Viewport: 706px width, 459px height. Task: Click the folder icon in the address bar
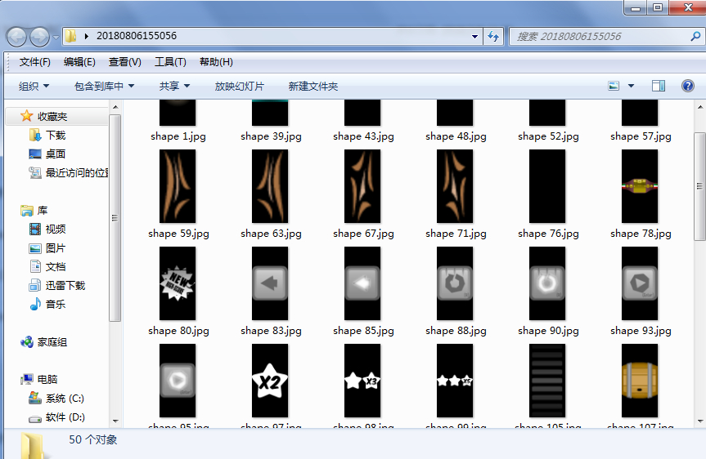(x=70, y=36)
